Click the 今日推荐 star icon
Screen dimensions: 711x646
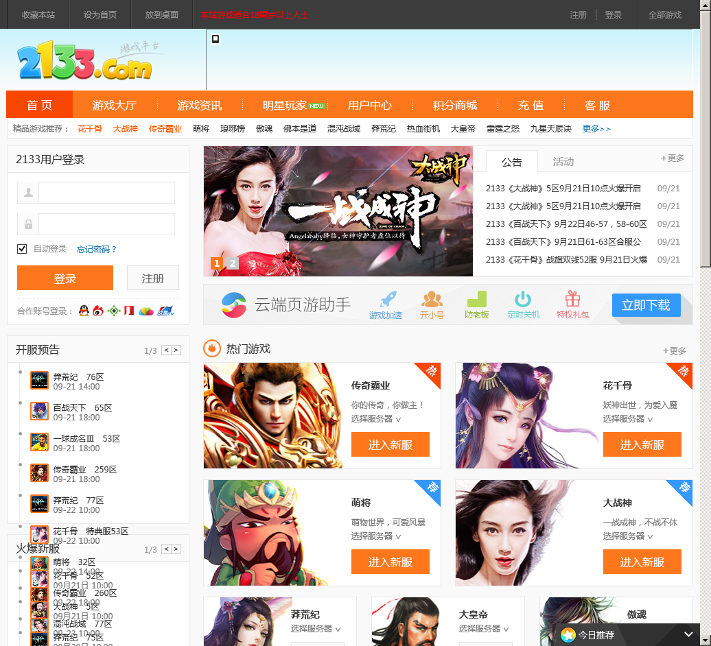(568, 634)
